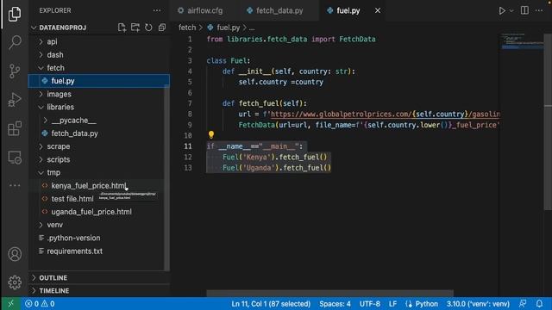Change indentation via Spaces: 4
Image resolution: width=552 pixels, height=310 pixels.
(x=335, y=304)
